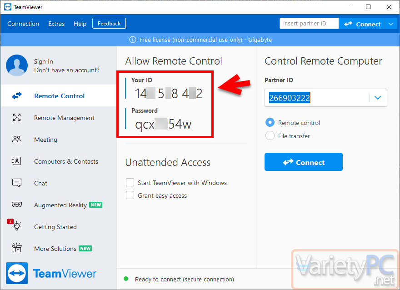Expand the Partner ID history dropdown
The height and width of the screenshot is (290, 400).
(x=377, y=98)
